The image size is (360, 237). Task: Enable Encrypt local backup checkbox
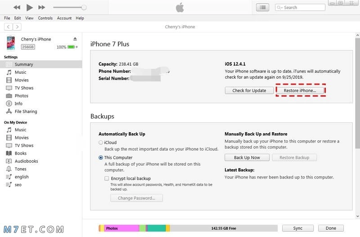click(107, 179)
